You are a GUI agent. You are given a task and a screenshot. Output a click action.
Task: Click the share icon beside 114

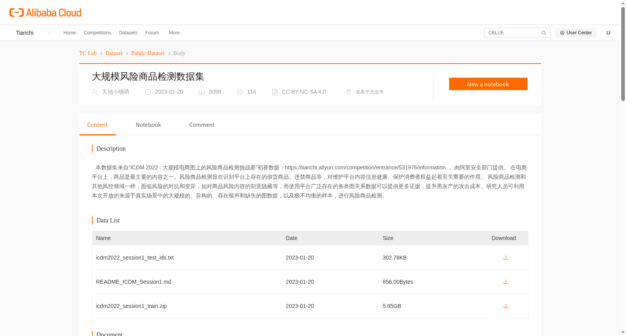tap(240, 92)
